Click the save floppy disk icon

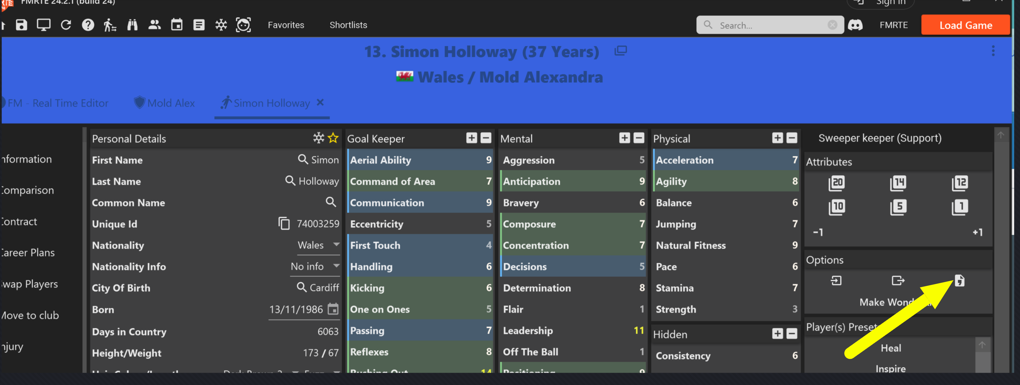click(21, 25)
